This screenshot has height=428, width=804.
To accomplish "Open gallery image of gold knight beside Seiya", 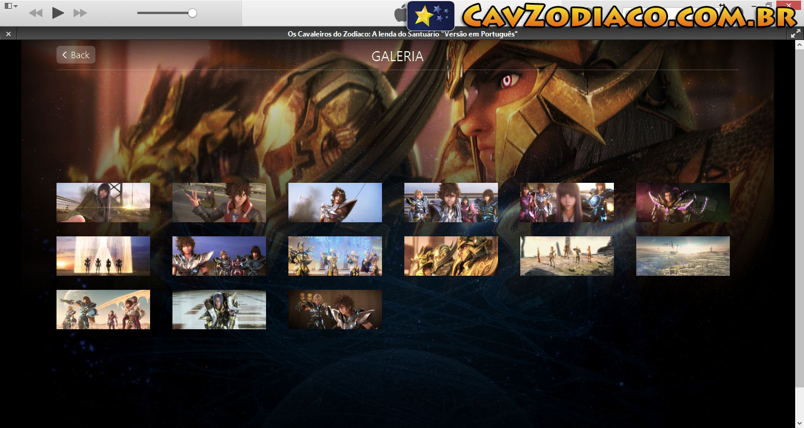I will pos(335,309).
